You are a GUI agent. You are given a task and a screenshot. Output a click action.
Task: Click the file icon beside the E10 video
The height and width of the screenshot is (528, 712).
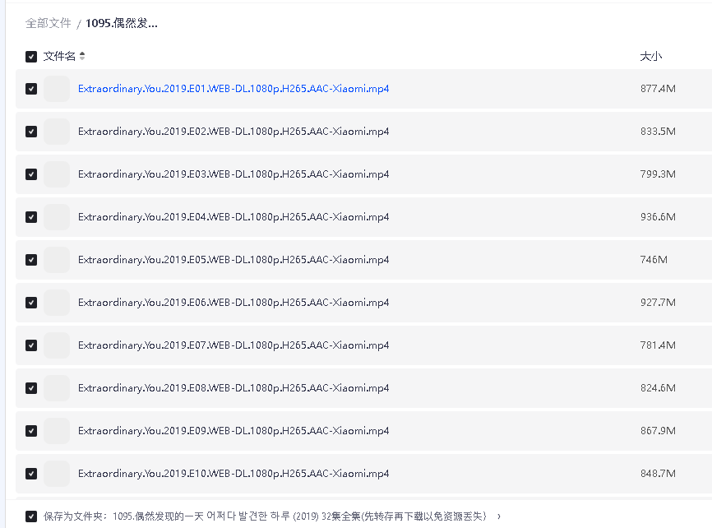pyautogui.click(x=57, y=474)
